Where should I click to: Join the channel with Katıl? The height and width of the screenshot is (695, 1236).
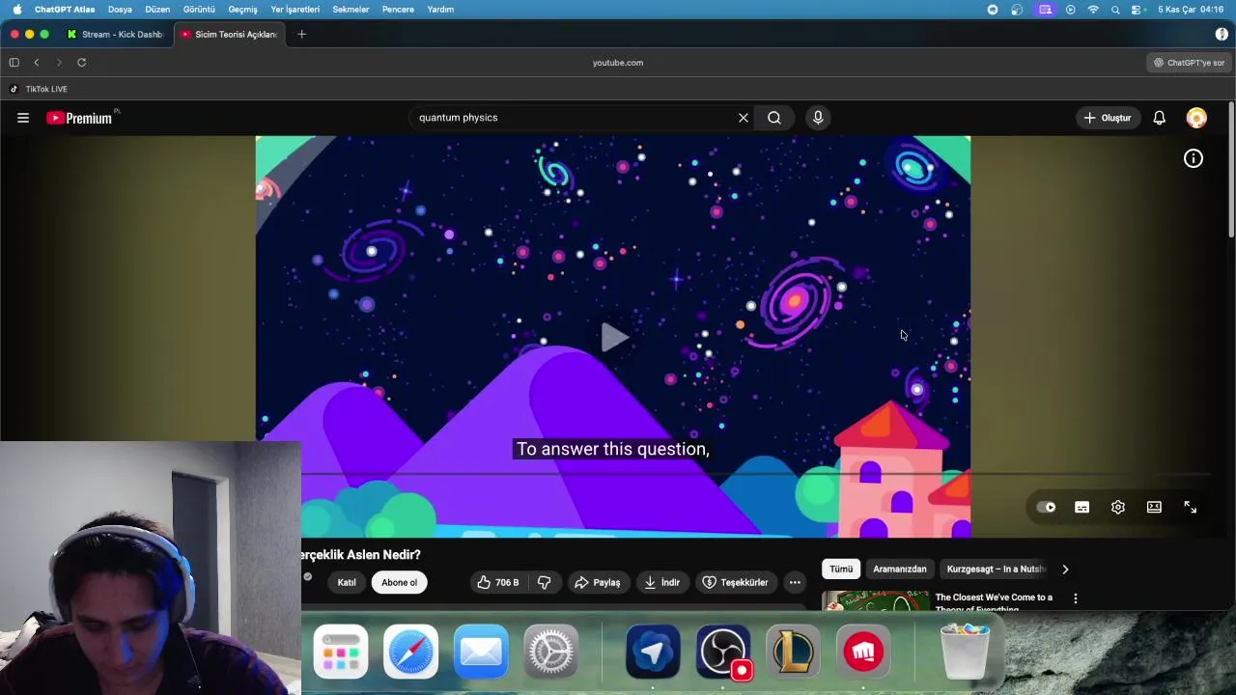coord(347,582)
